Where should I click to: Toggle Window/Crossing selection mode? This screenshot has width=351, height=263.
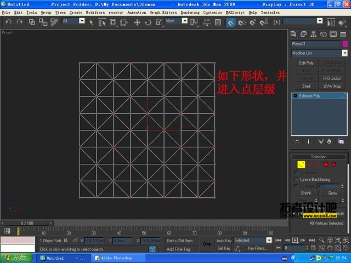point(124,22)
